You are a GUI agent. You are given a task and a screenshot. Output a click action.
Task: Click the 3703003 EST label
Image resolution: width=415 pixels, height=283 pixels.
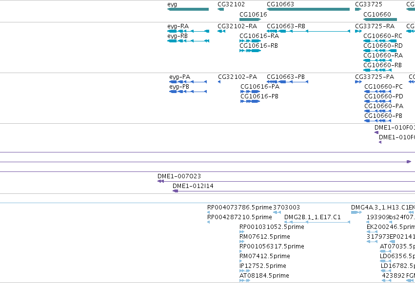pos(286,208)
